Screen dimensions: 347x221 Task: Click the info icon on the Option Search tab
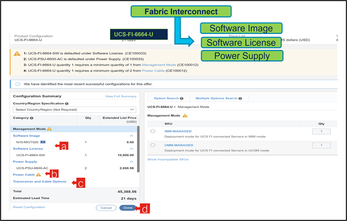coord(182,98)
